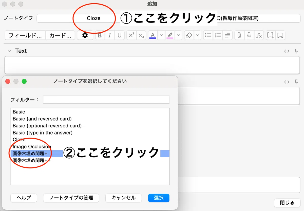Click 閉じる in the 追加 window

pos(287,203)
